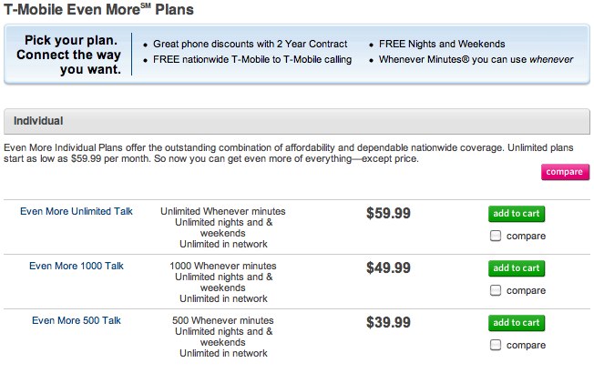This screenshot has height=373, width=594.
Task: Add the 1000 Talk plan to cart
Action: tap(517, 268)
